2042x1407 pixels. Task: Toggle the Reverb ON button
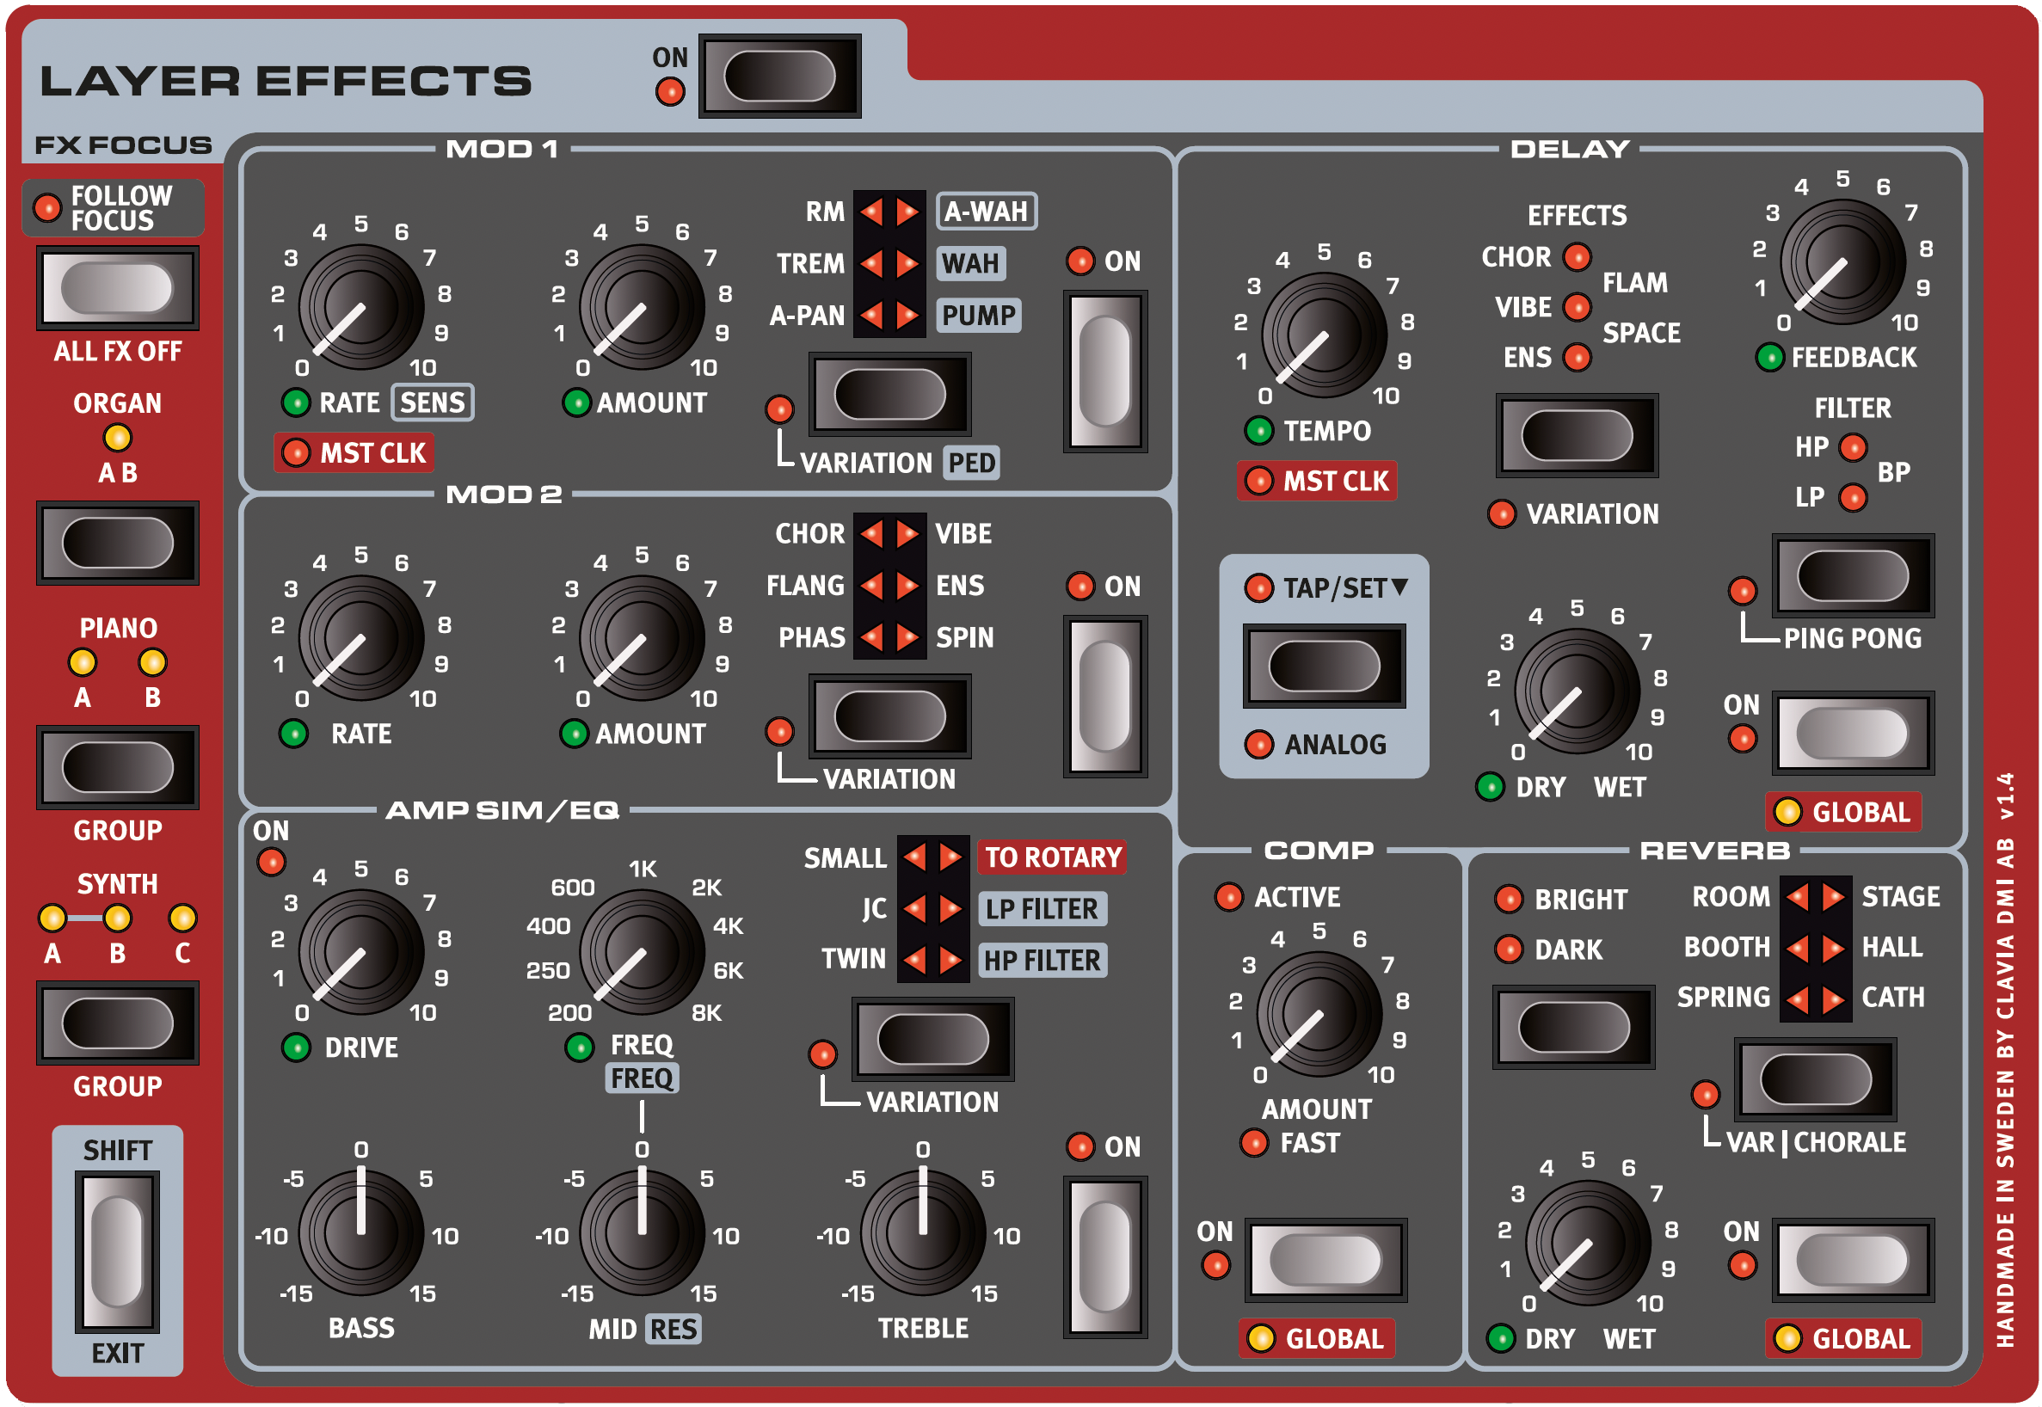pyautogui.click(x=1852, y=1259)
